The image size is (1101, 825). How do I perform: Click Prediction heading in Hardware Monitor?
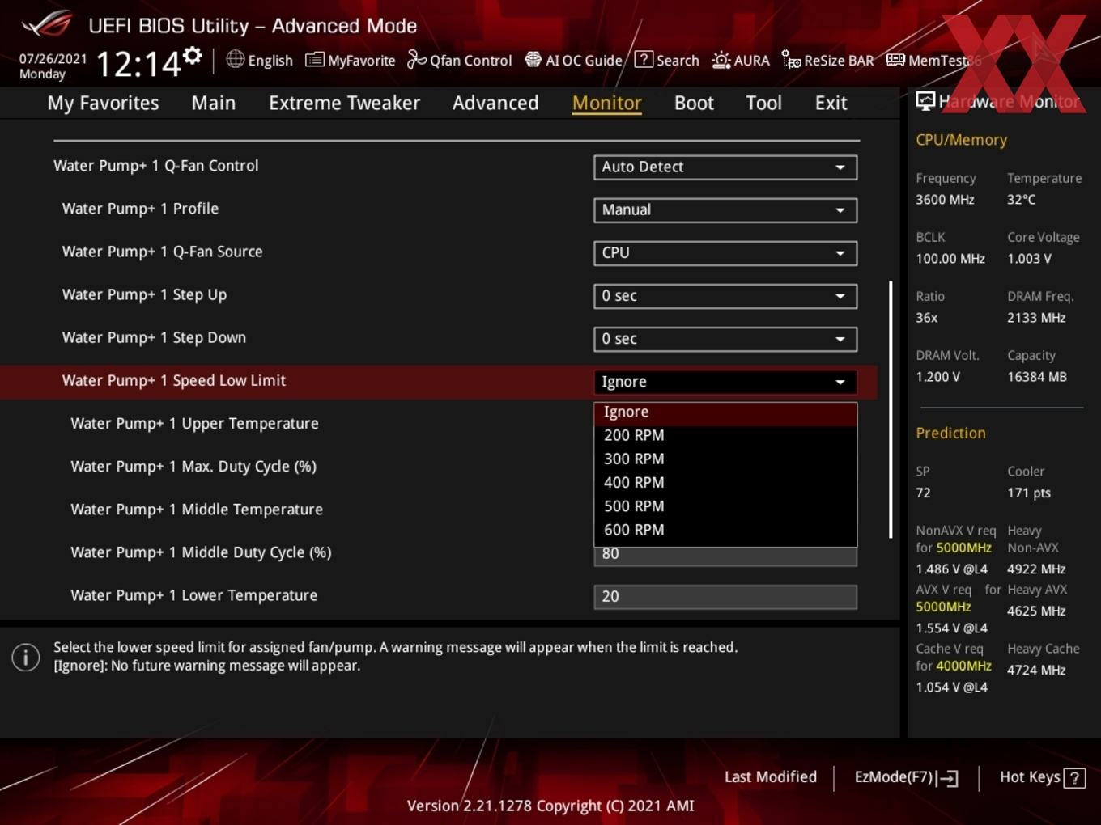point(950,433)
